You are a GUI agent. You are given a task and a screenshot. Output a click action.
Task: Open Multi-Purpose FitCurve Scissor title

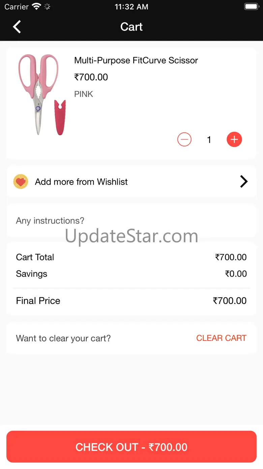[136, 61]
